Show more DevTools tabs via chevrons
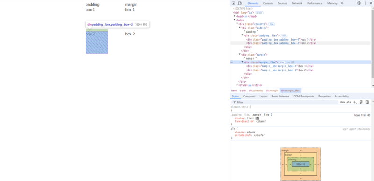The height and width of the screenshot is (181, 374). [x=342, y=3]
